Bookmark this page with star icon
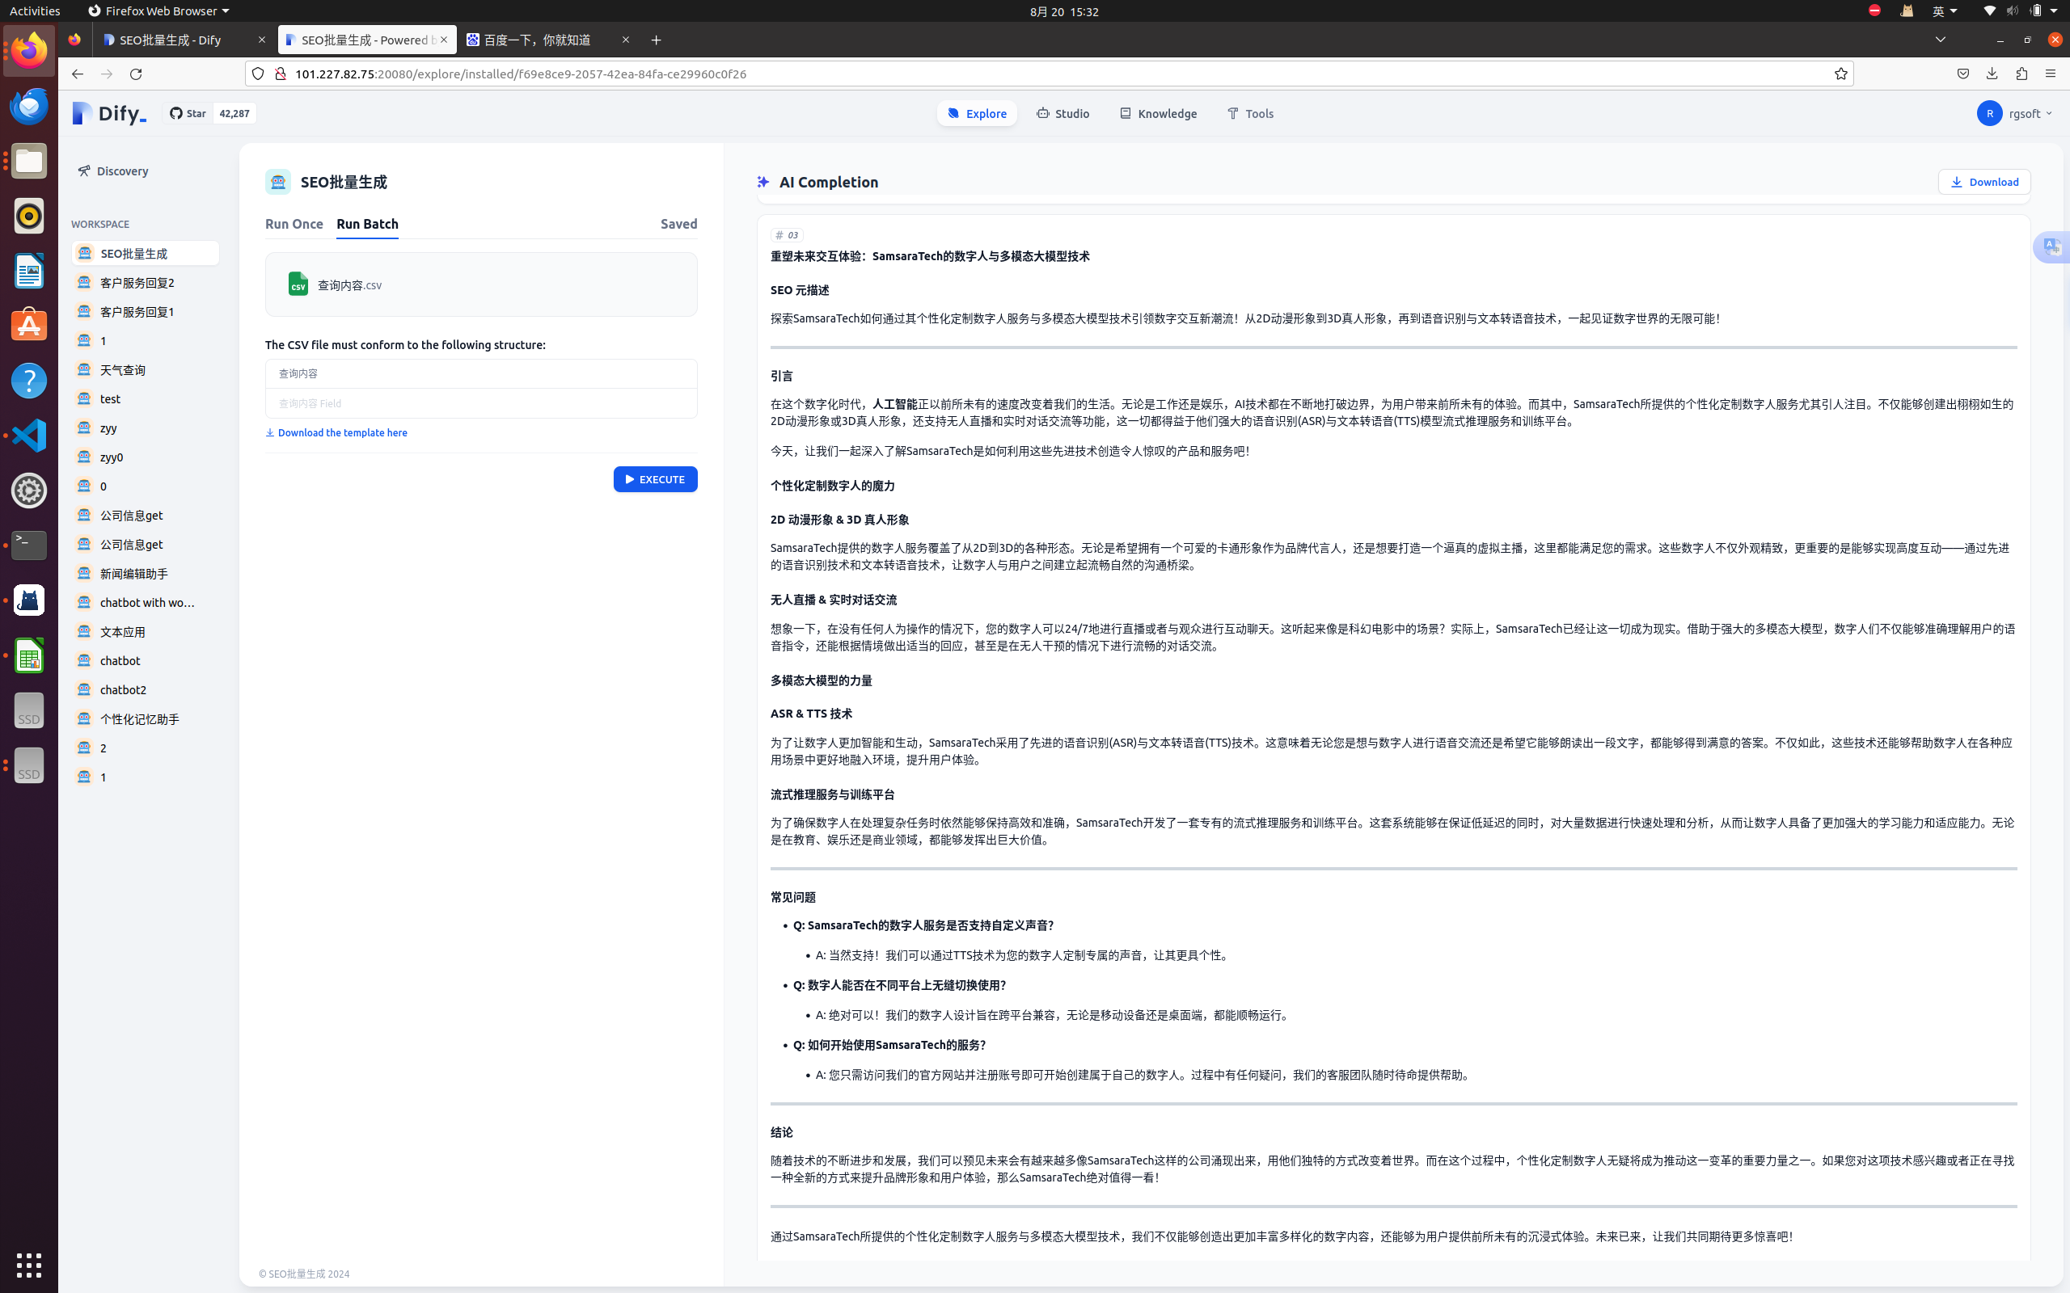2070x1293 pixels. coord(1840,74)
